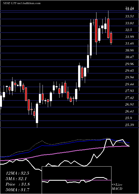Click the 30.47 price axis label
This screenshot has height=194, width=139.
tap(130, 57)
